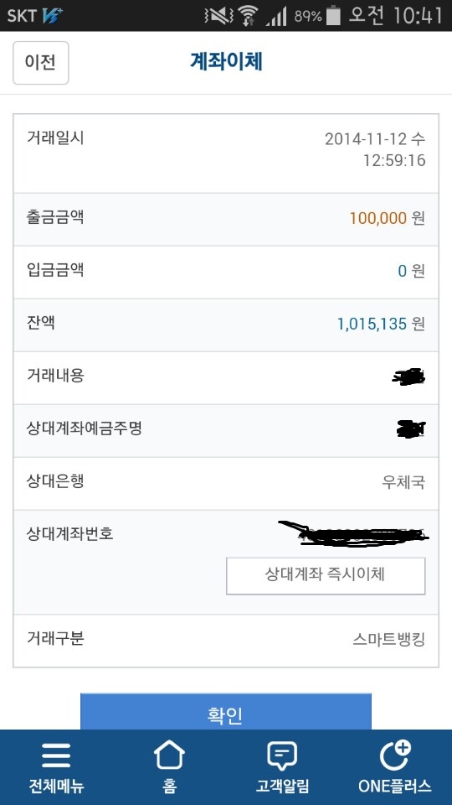This screenshot has width=452, height=805.
Task: Tap the vibrate mode status icon
Action: (x=218, y=16)
